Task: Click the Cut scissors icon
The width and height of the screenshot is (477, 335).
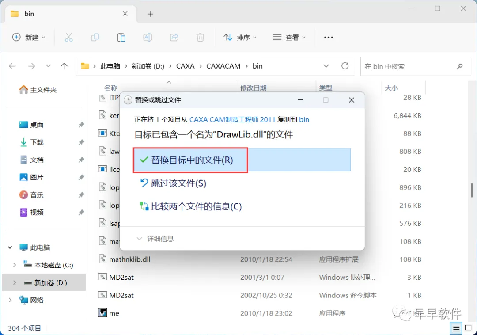Action: pos(69,38)
